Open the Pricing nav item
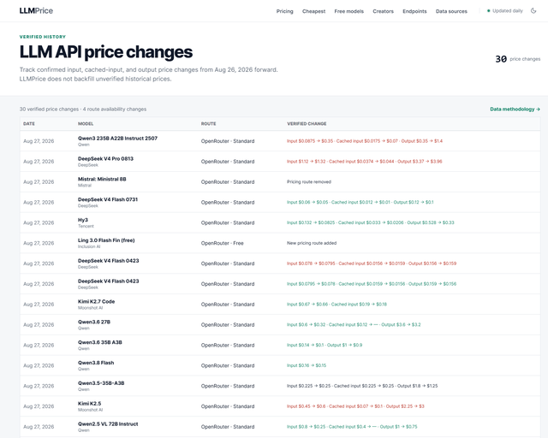Screen dimensions: 548x438 [284, 11]
